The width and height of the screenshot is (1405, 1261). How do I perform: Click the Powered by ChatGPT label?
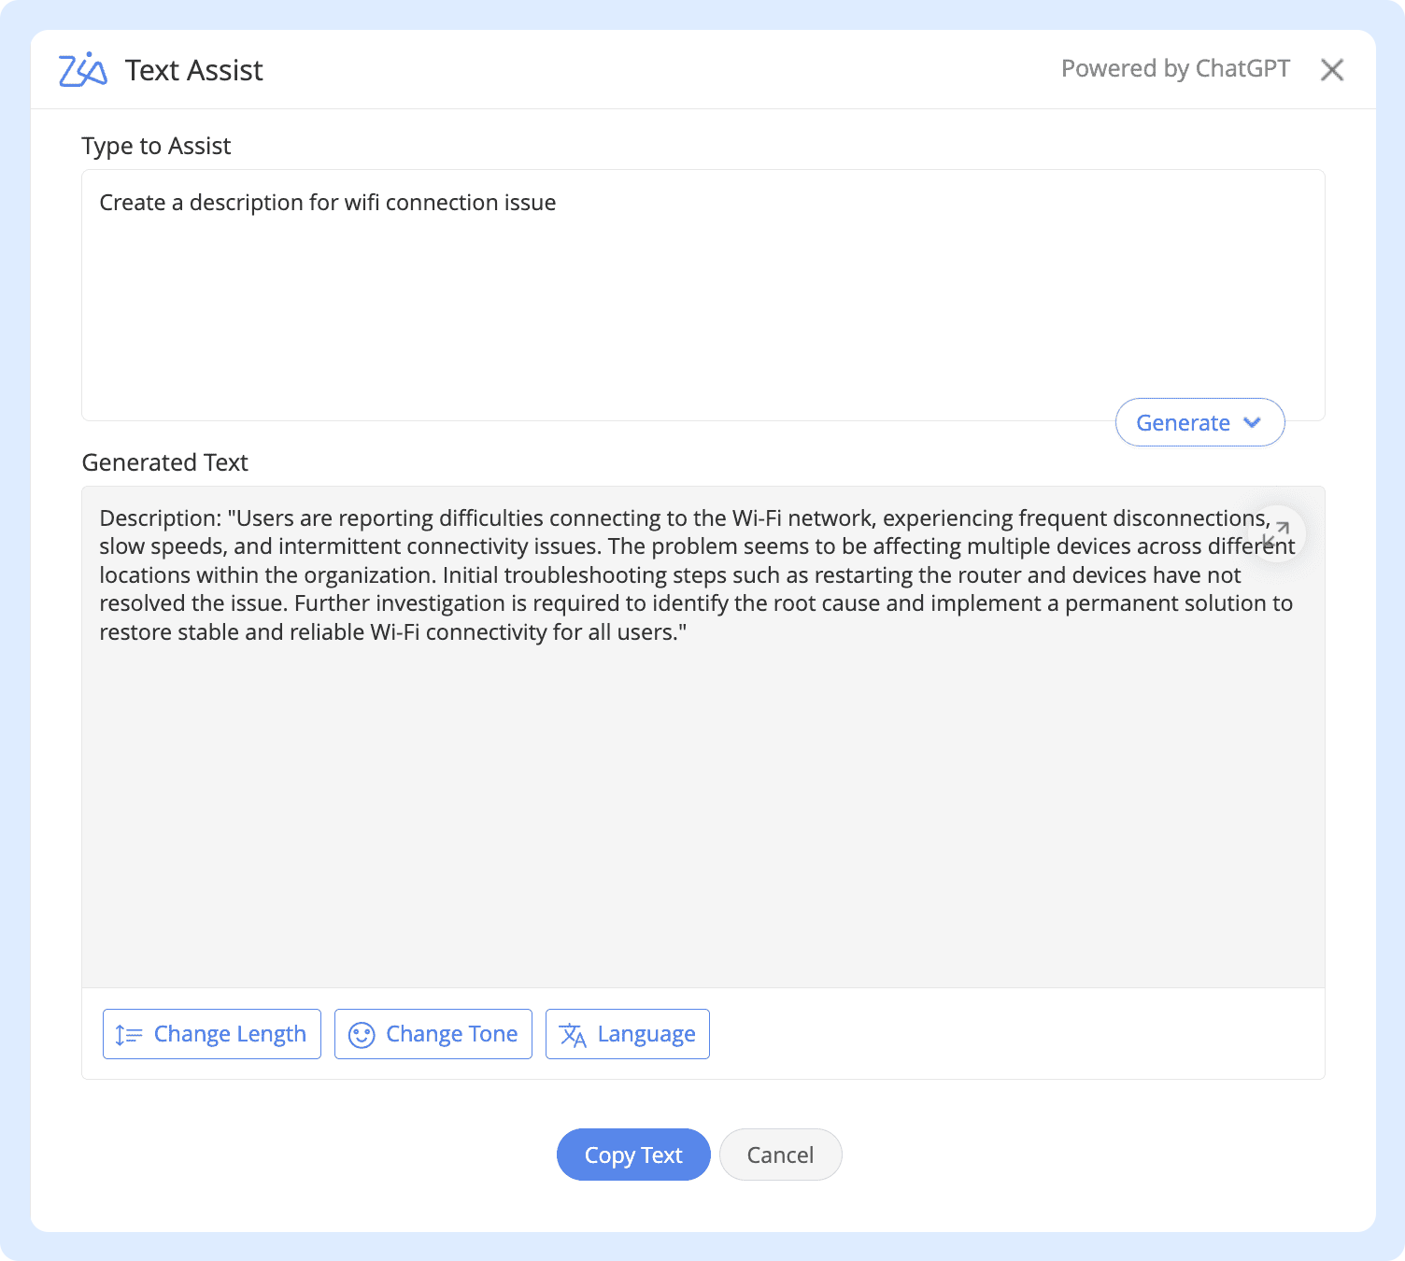tap(1174, 68)
